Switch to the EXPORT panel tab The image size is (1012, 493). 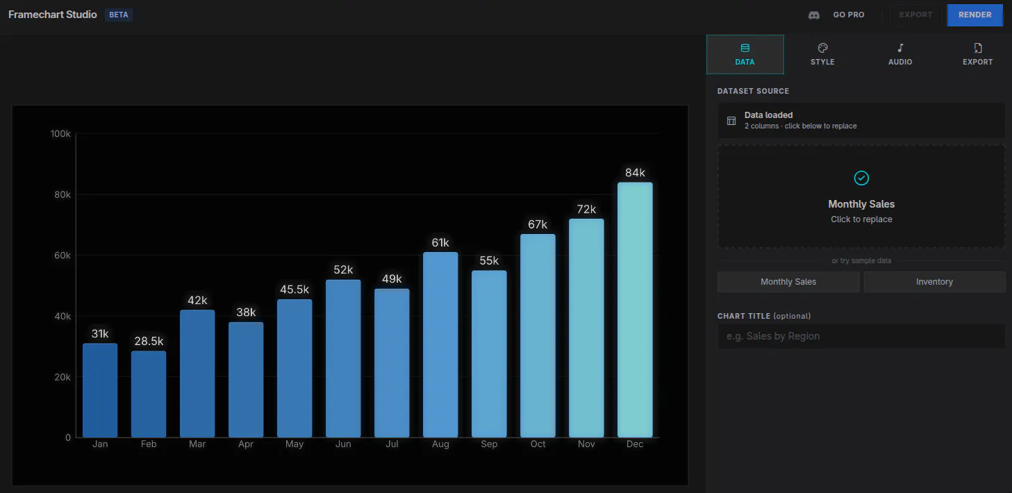[x=977, y=54]
